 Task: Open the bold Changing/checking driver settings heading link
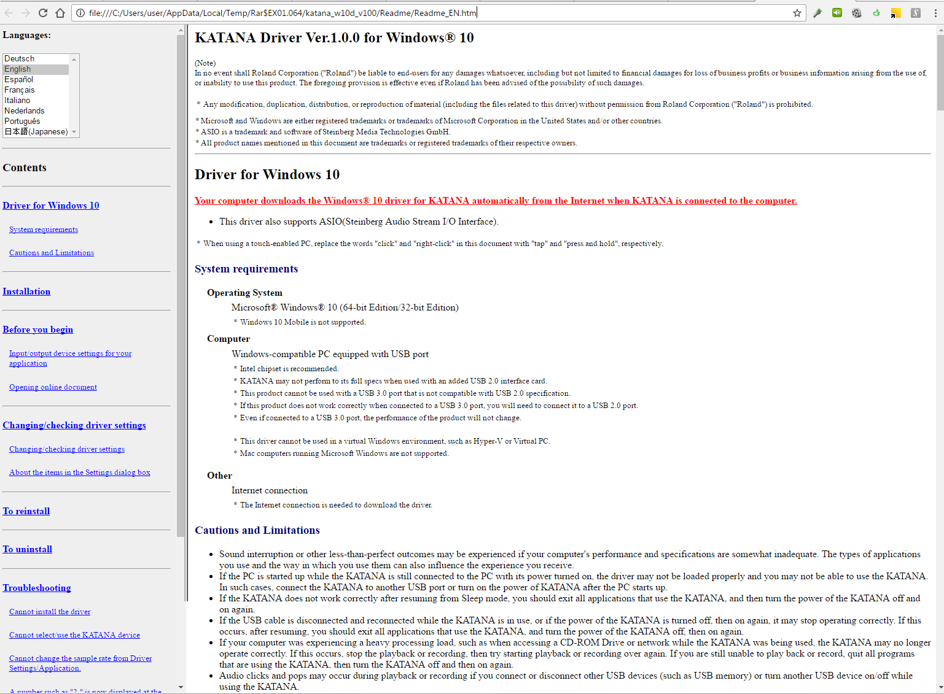coord(74,425)
